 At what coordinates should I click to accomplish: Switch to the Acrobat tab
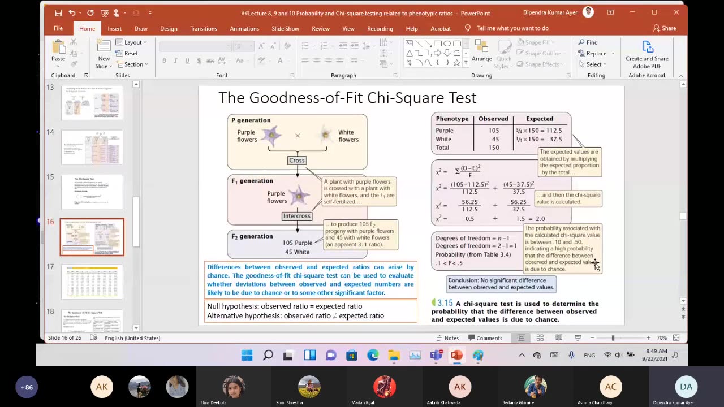coord(441,28)
